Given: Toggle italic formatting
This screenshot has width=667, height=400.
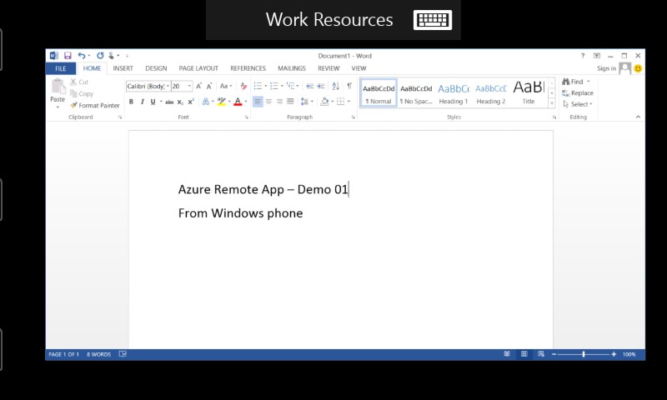Looking at the screenshot, I should (x=142, y=102).
